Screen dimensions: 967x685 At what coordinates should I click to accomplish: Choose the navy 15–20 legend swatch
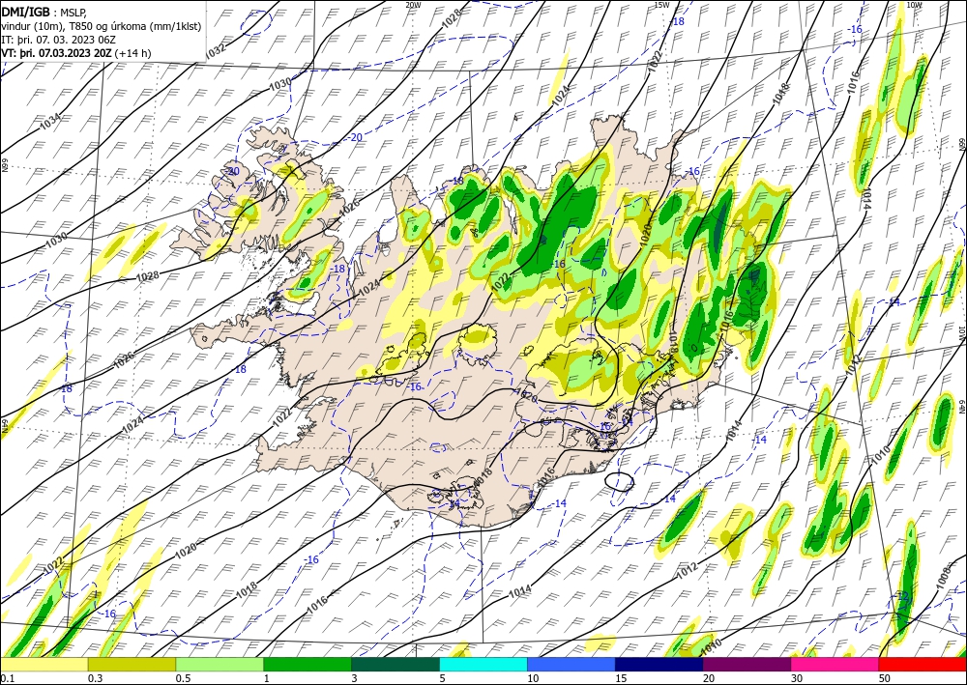coord(659,665)
